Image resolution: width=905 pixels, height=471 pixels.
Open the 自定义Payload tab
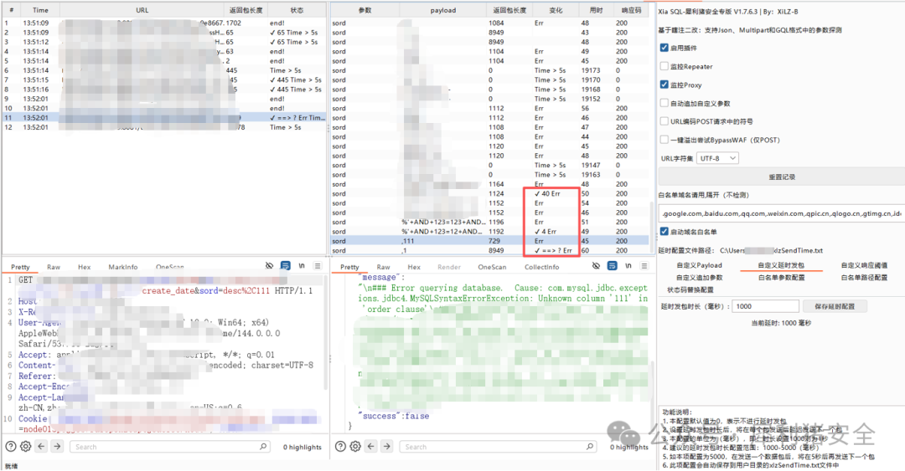[x=699, y=265]
